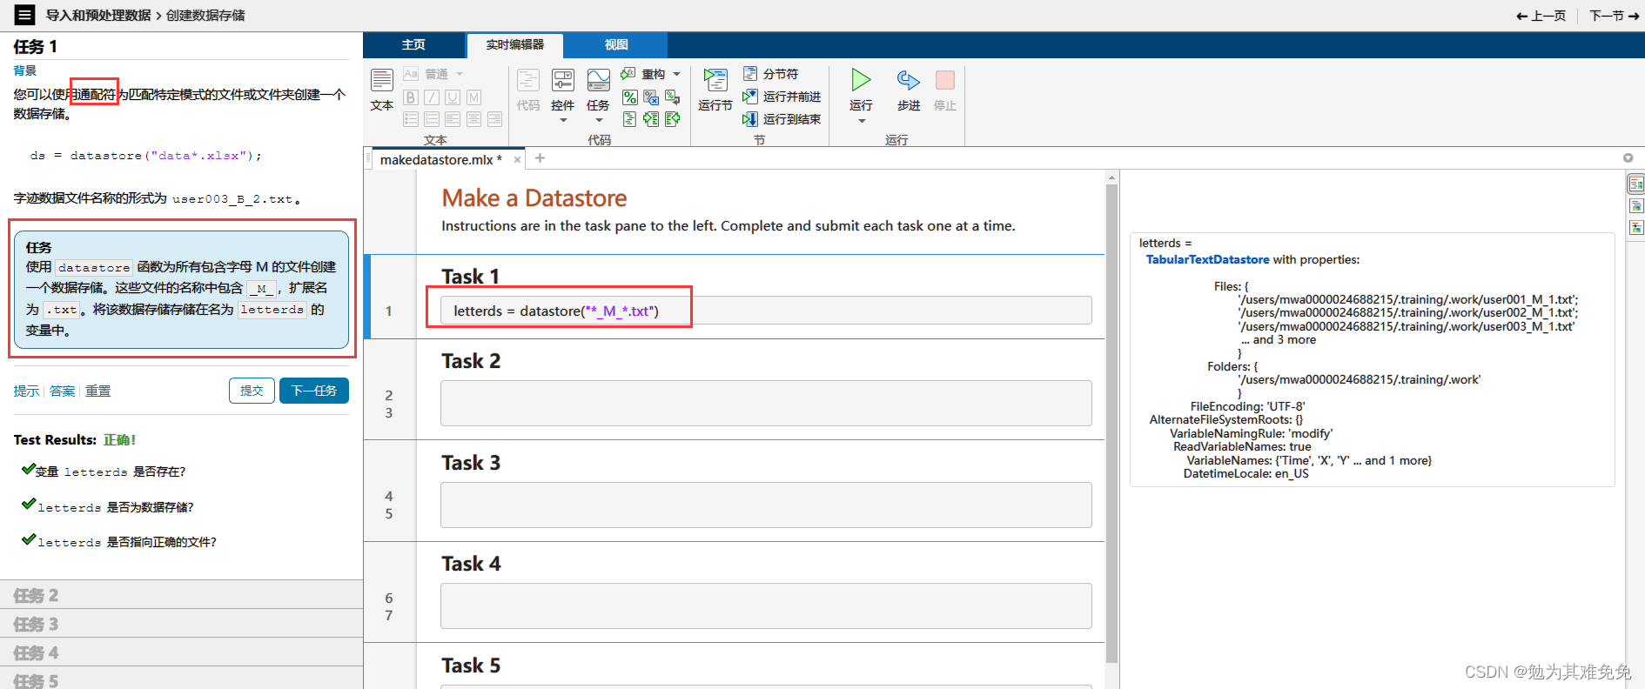This screenshot has width=1645, height=689.
Task: Click the 控件 control icon
Action: 563,81
